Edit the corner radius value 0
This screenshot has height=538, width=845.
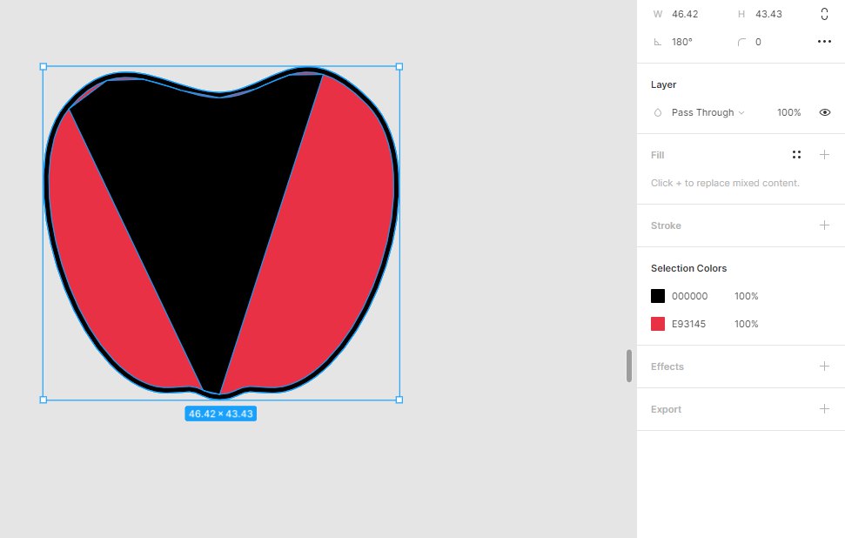tap(758, 42)
